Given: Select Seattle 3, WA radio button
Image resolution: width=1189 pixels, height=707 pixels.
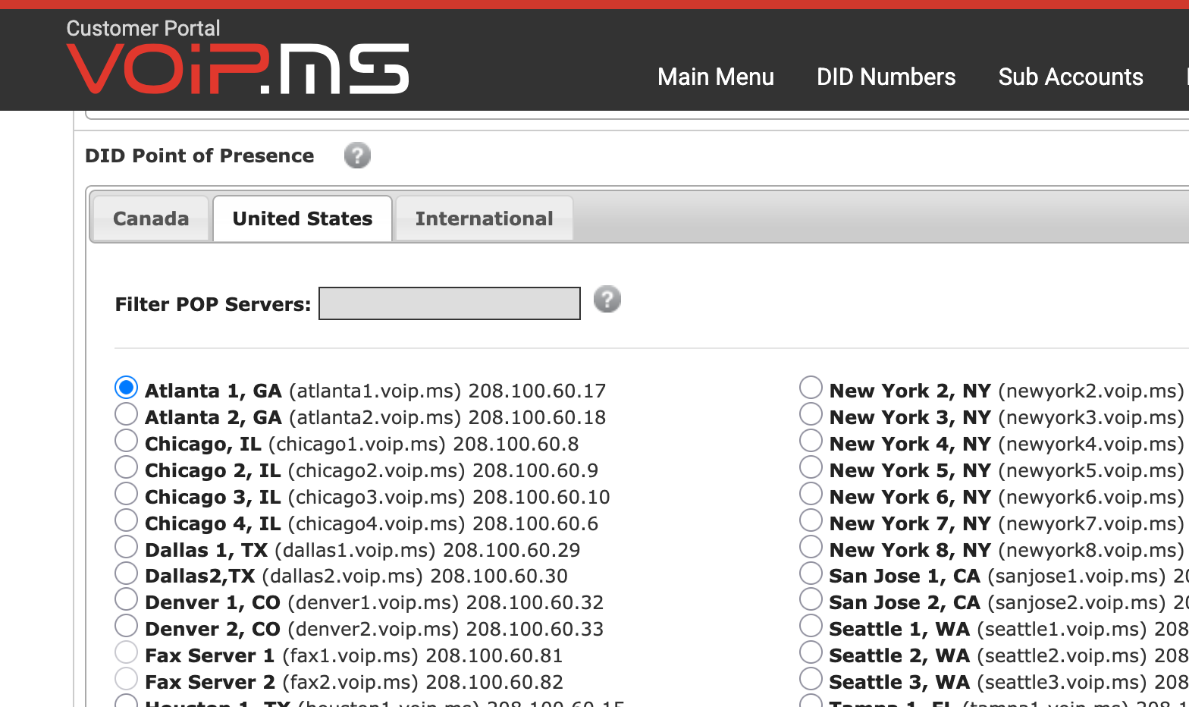Looking at the screenshot, I should click(811, 679).
